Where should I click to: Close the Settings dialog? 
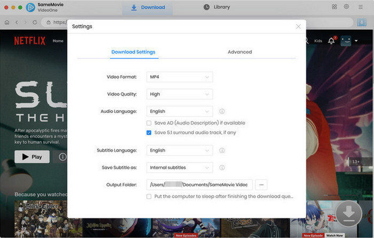pyautogui.click(x=298, y=26)
